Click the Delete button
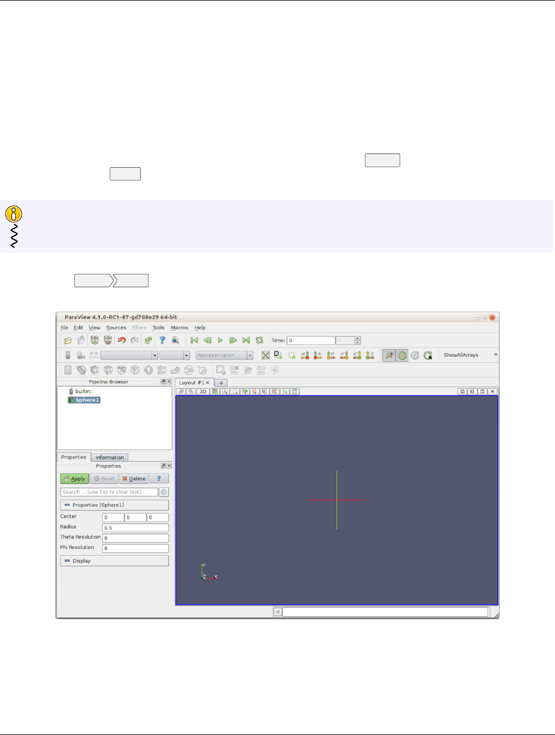Image resolution: width=555 pixels, height=735 pixels. [134, 479]
